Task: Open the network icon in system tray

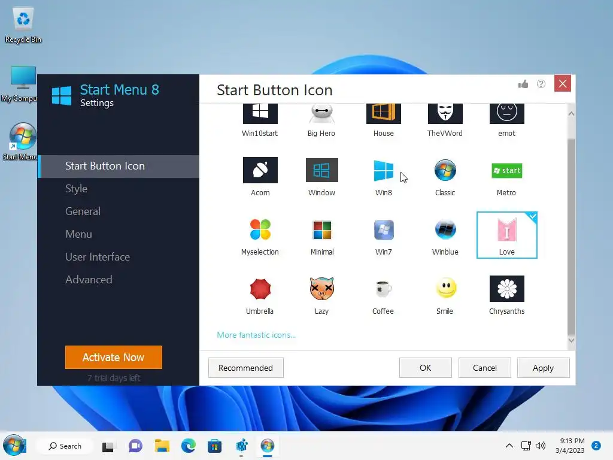Action: (526, 446)
